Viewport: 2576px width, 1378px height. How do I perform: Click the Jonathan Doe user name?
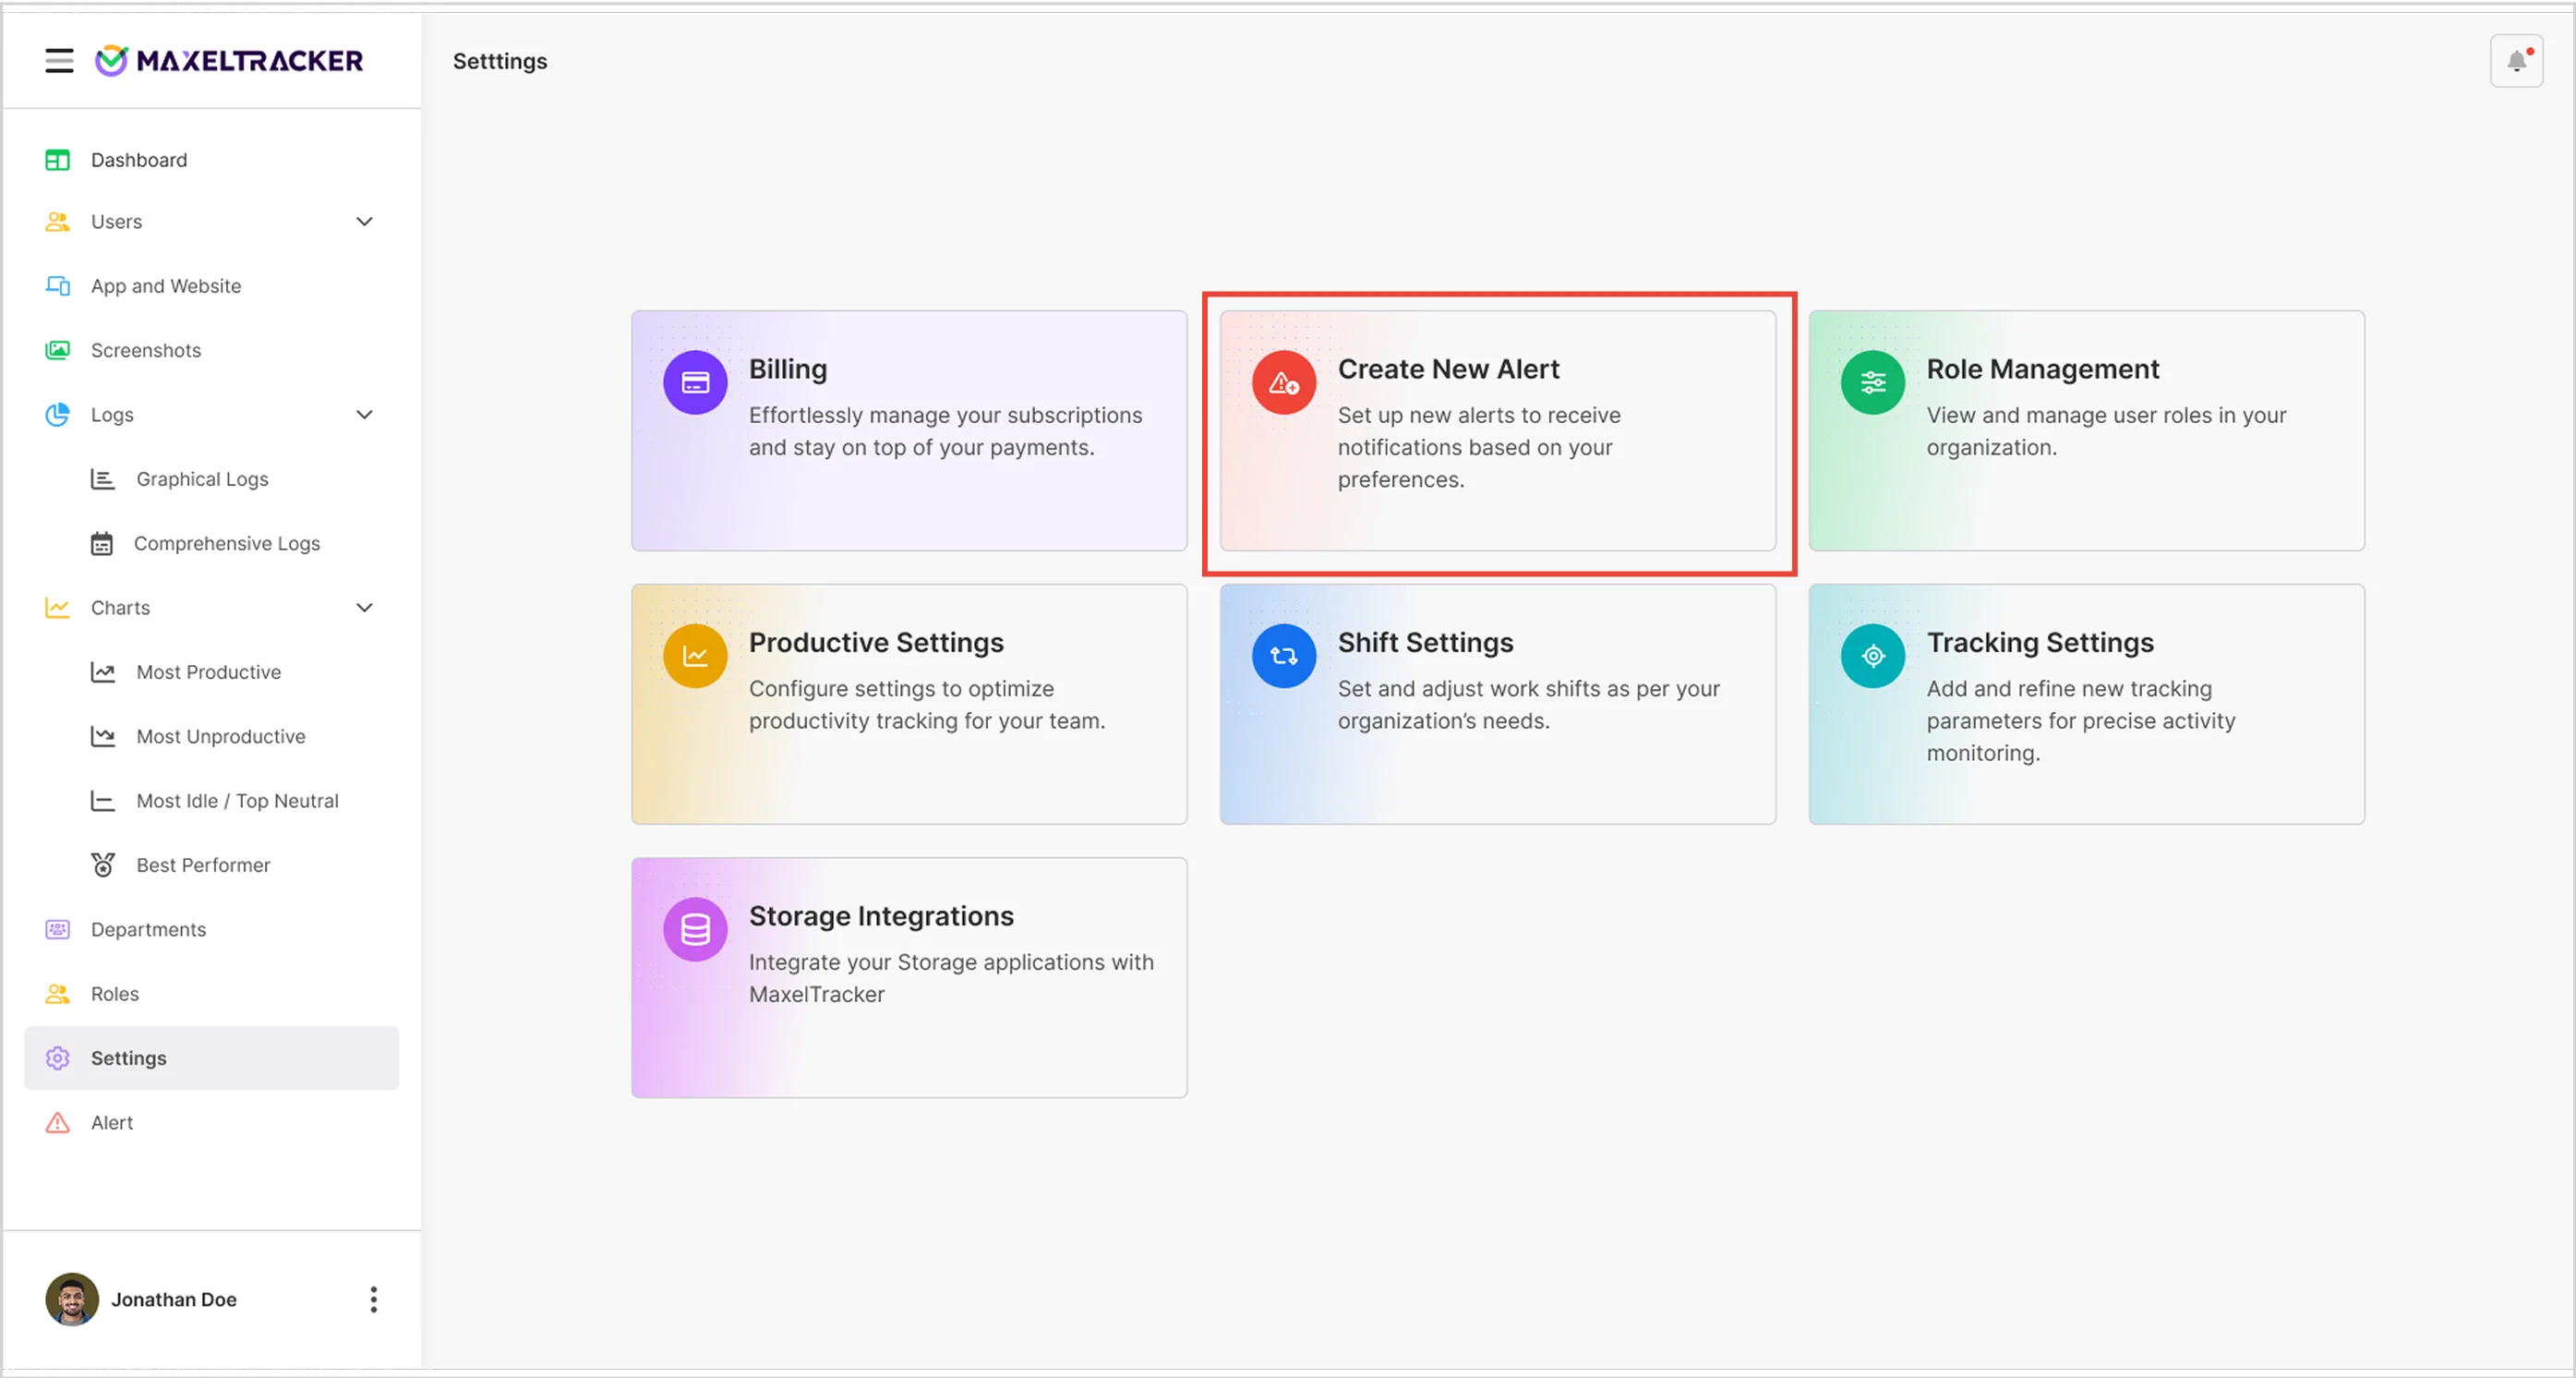coord(174,1299)
